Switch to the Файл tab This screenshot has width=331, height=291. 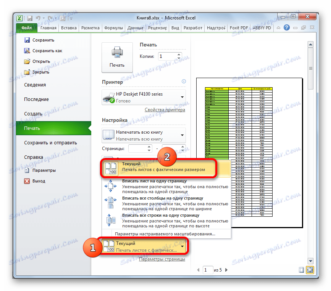pyautogui.click(x=27, y=28)
